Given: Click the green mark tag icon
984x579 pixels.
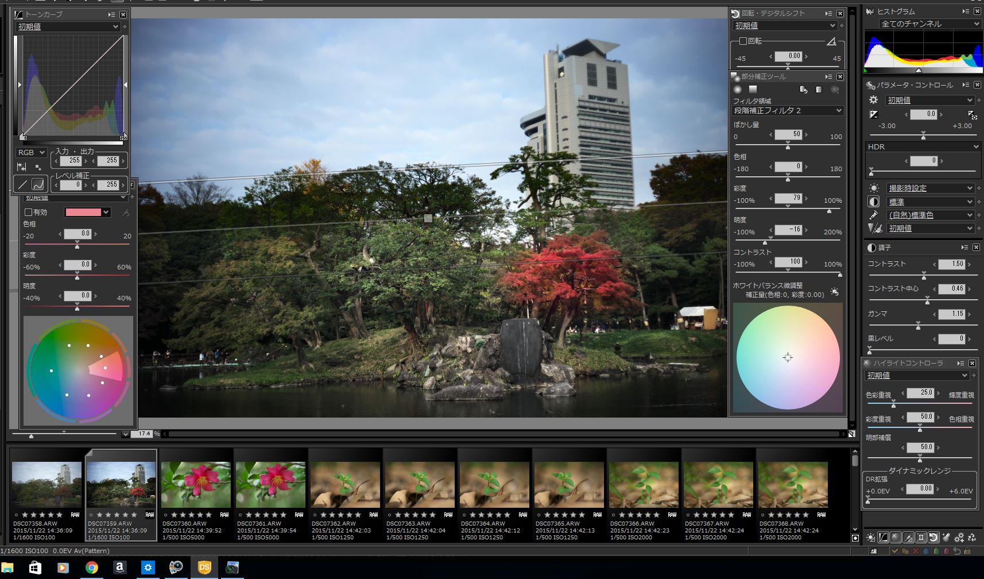Looking at the screenshot, I should click(x=936, y=551).
